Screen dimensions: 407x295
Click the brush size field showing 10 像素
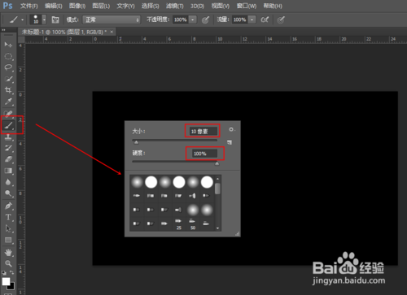tap(203, 132)
